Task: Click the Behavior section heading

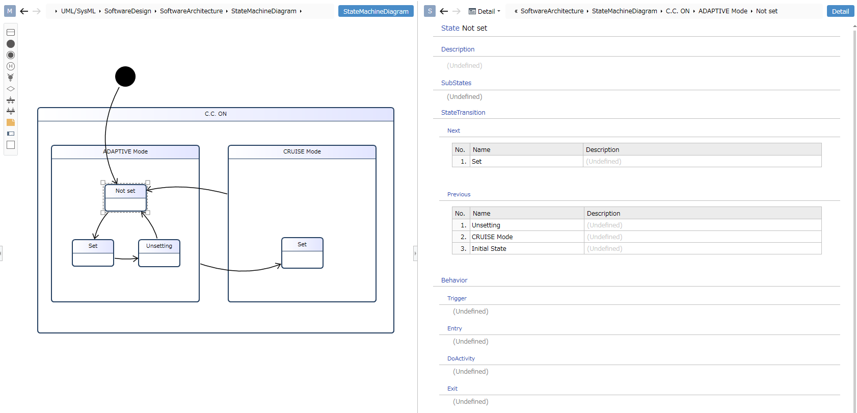Action: point(454,280)
